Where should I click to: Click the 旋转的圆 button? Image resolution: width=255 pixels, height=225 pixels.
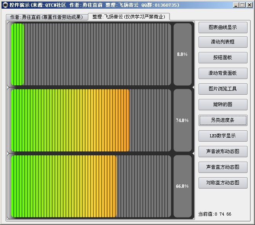223,104
